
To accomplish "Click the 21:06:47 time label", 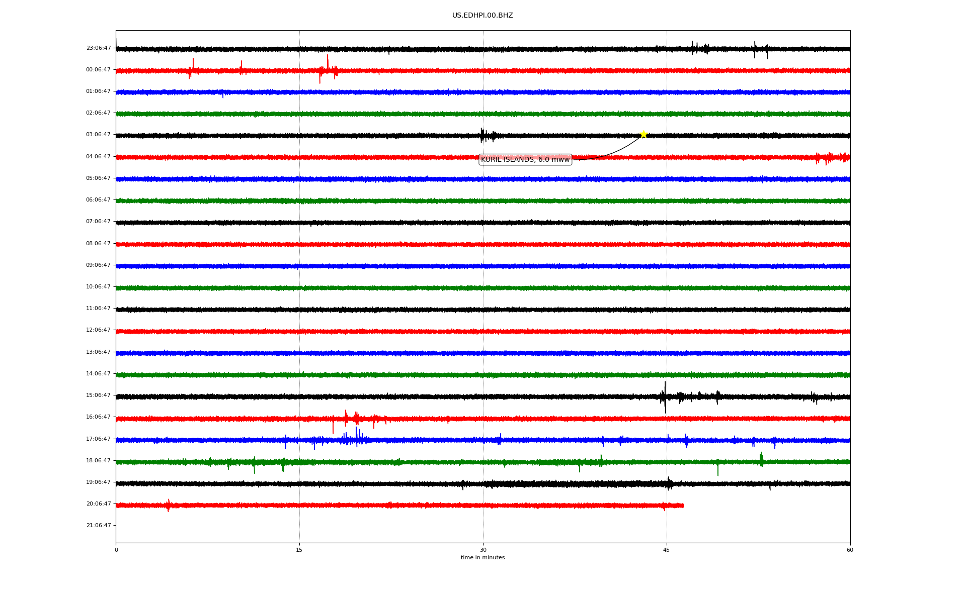I will [99, 526].
